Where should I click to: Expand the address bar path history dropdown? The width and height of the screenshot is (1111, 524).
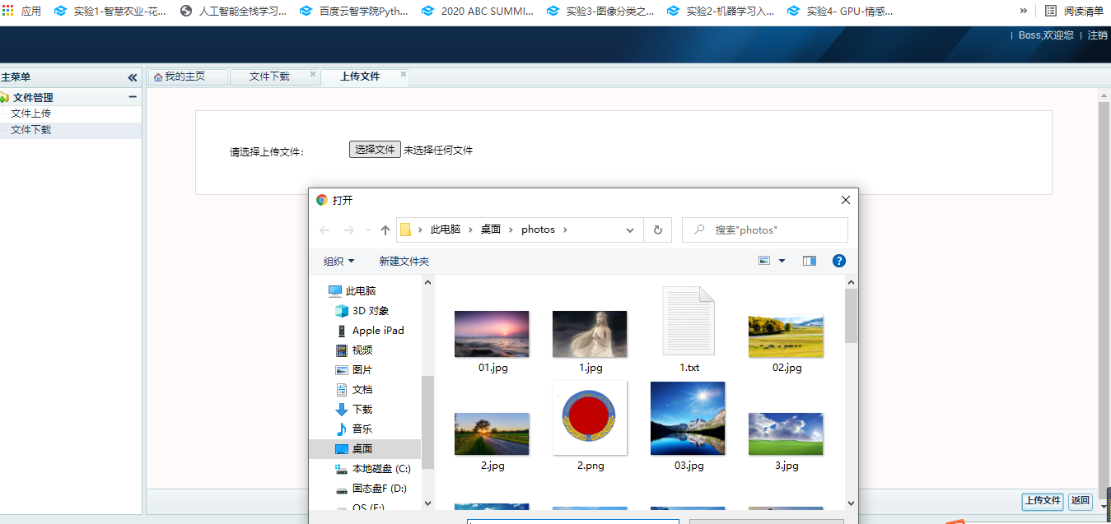point(630,230)
